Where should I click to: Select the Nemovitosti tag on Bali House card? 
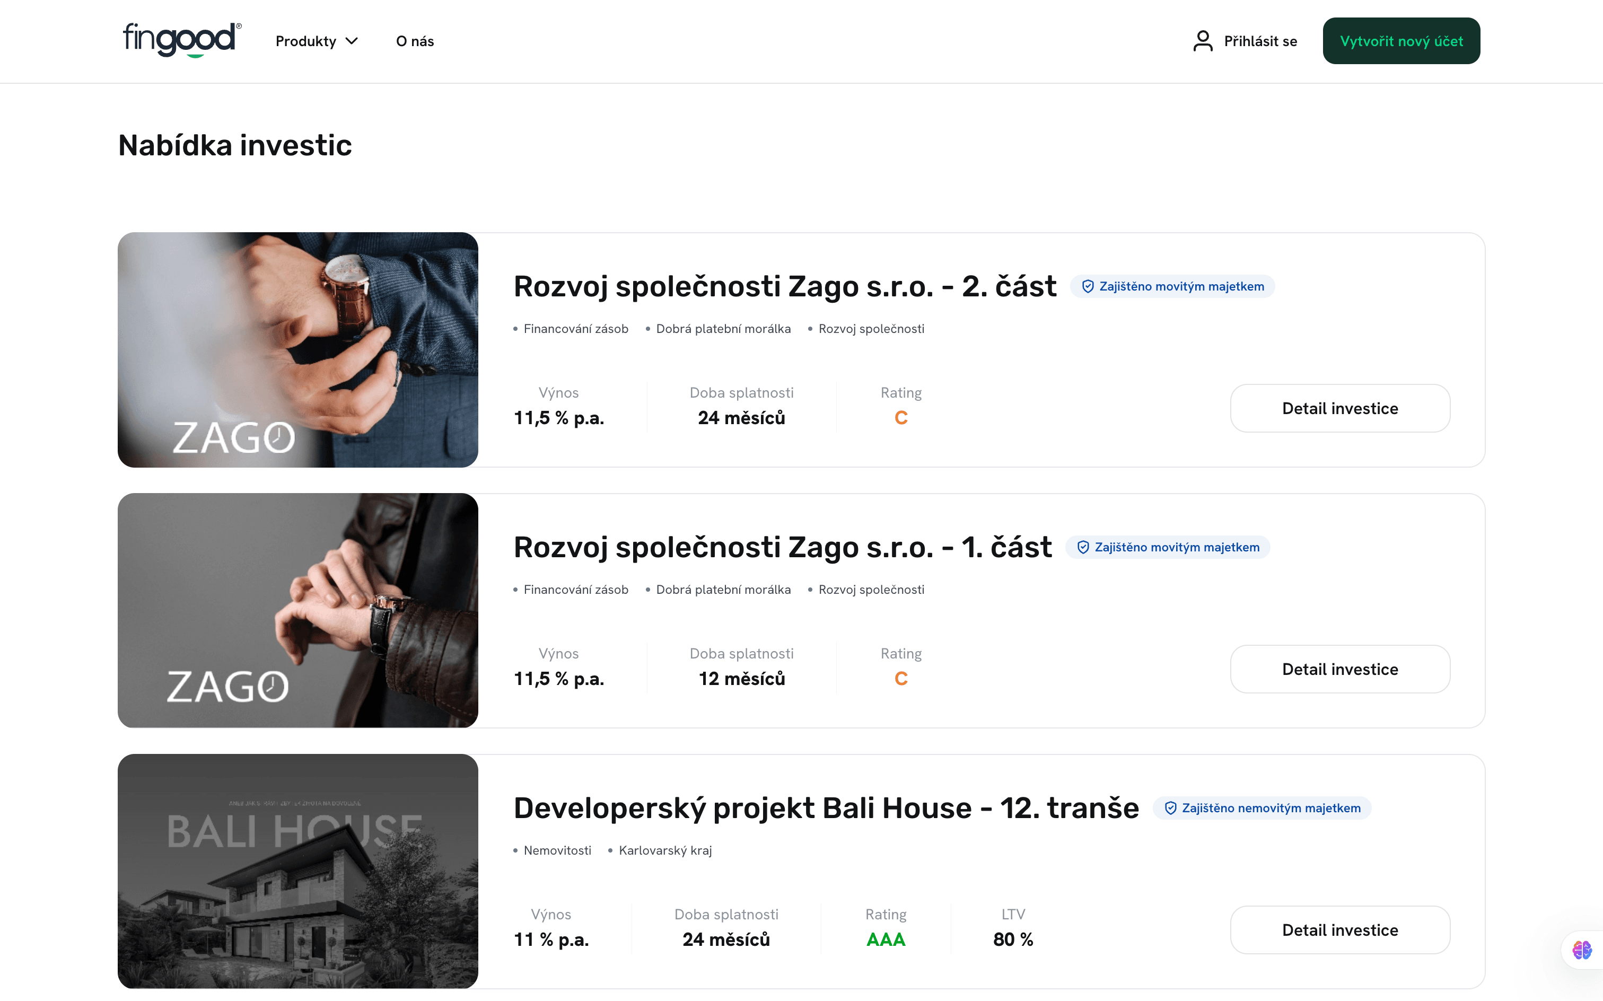click(x=557, y=849)
